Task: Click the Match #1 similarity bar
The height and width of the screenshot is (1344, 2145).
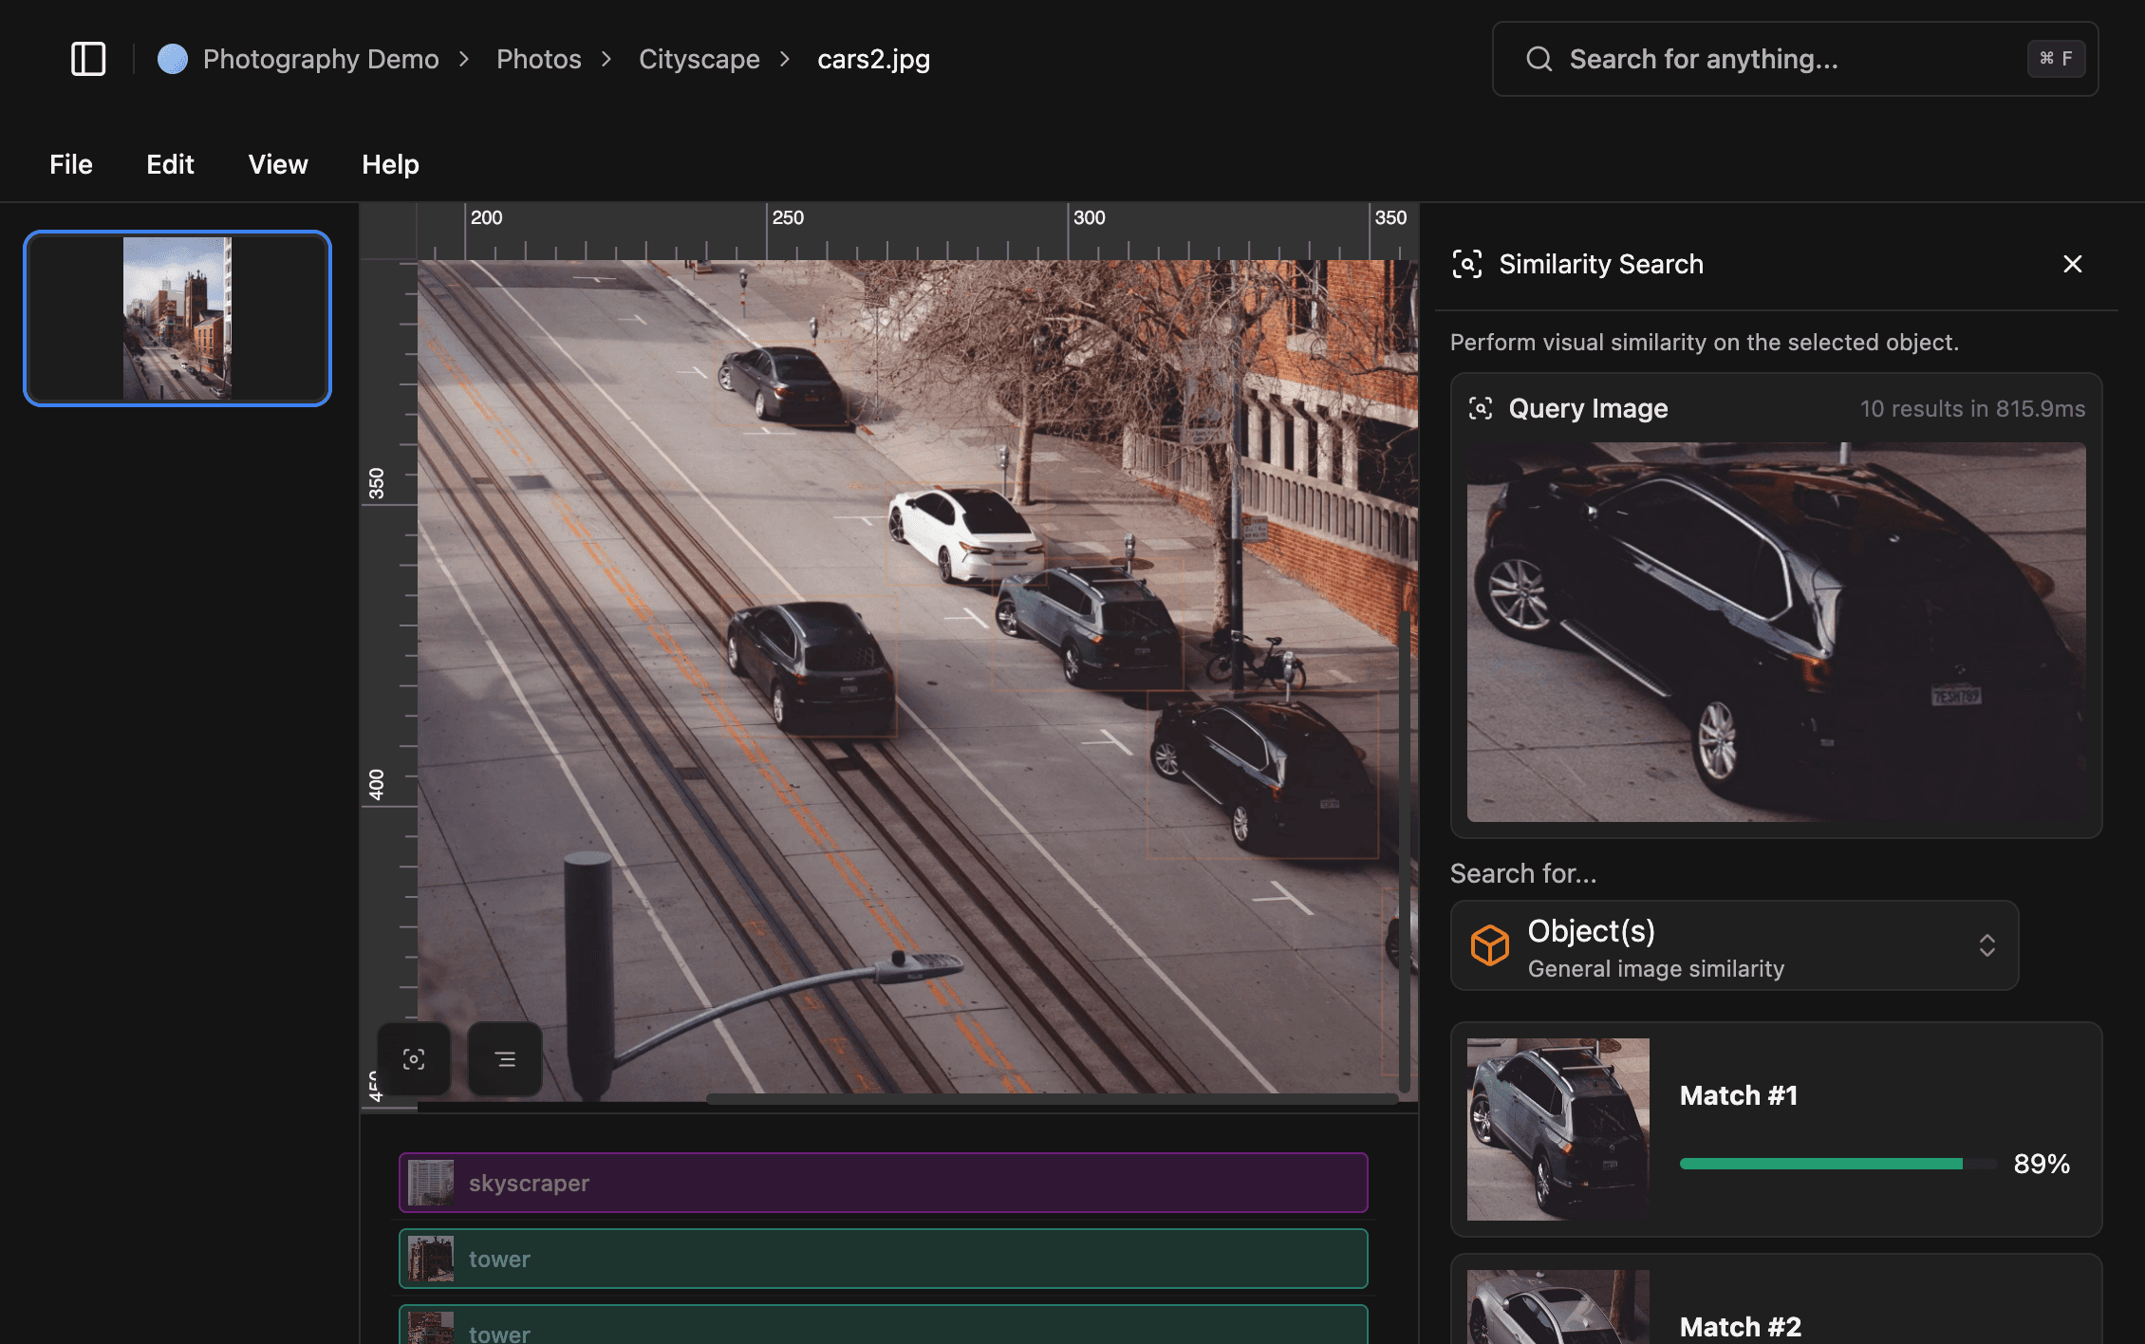Action: (x=1837, y=1164)
